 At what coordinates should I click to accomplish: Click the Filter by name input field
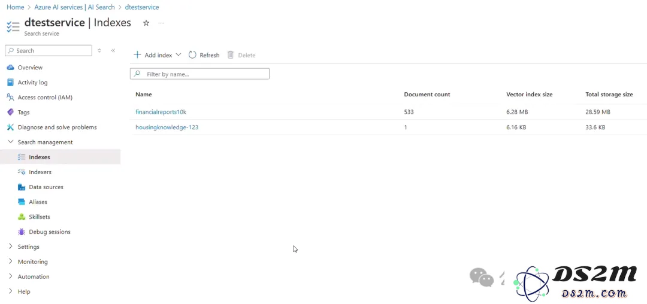tap(199, 74)
